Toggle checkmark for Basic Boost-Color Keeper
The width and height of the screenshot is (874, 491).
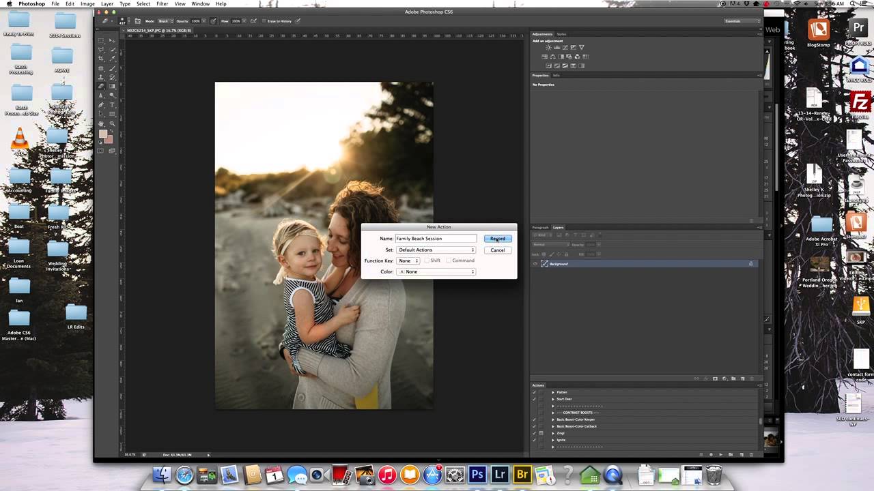tap(534, 419)
